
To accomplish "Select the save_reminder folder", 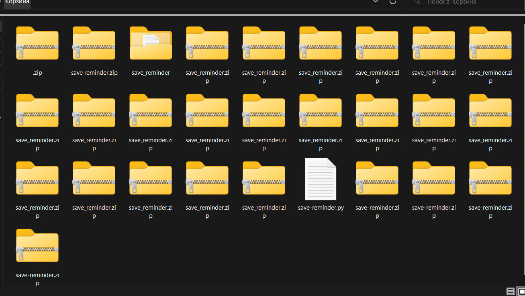I will coord(151,44).
